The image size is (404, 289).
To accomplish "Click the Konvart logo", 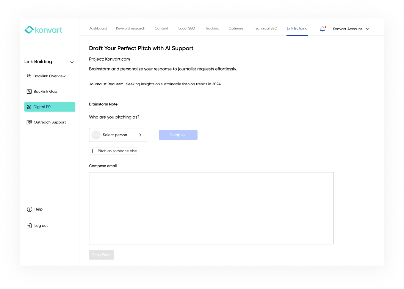I will [43, 30].
